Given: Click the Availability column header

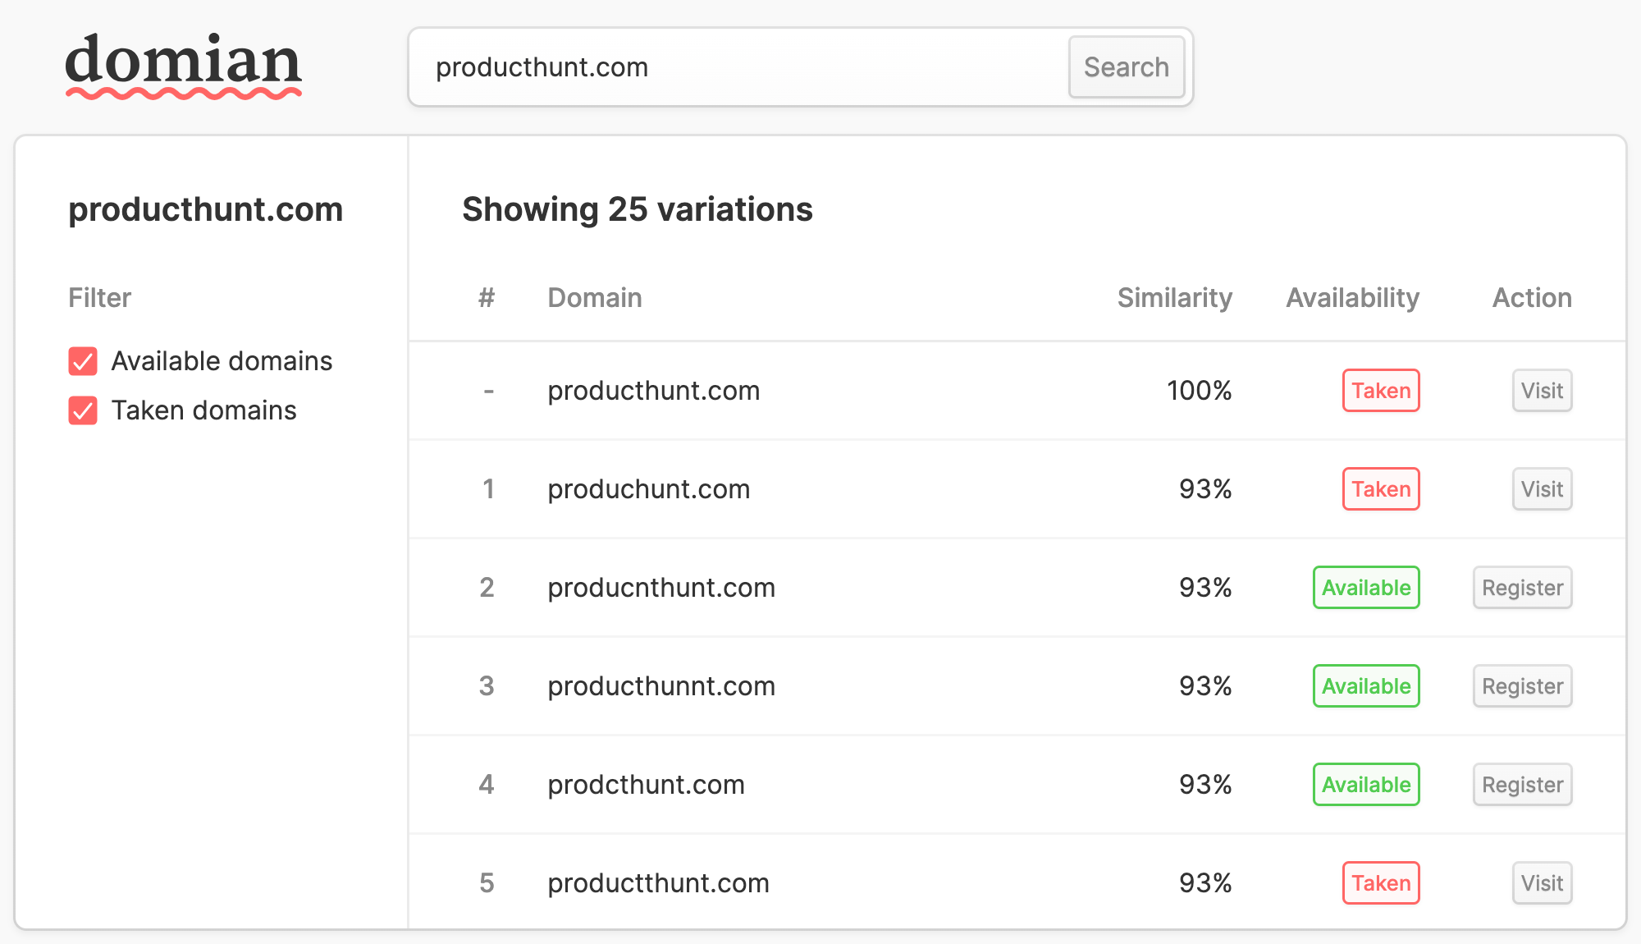Looking at the screenshot, I should [1352, 298].
